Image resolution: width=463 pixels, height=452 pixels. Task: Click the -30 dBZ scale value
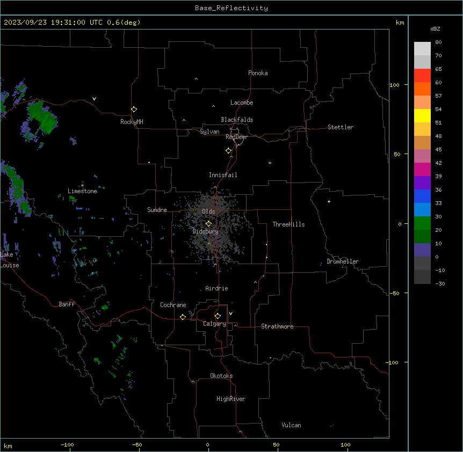(x=440, y=284)
